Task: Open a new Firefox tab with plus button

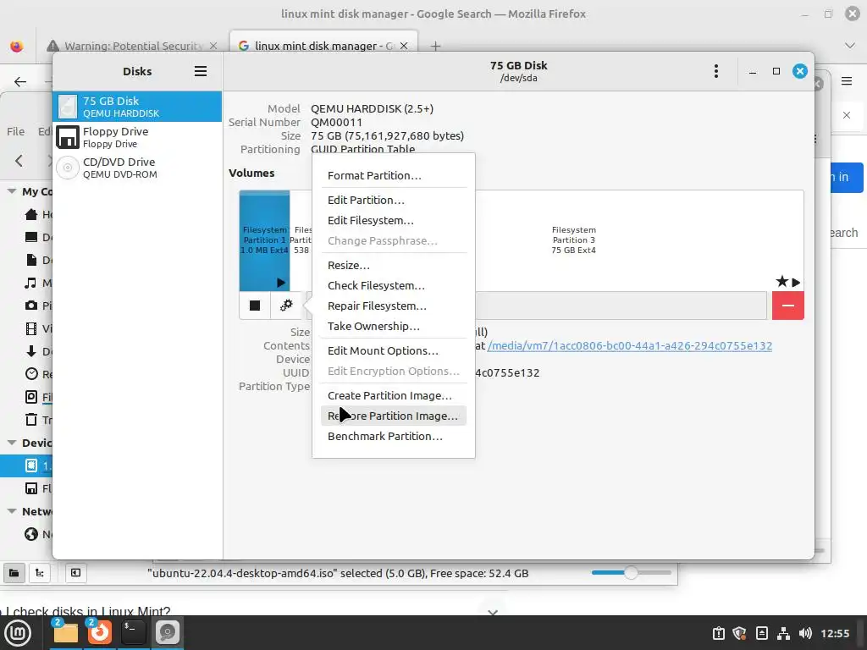Action: pyautogui.click(x=436, y=46)
